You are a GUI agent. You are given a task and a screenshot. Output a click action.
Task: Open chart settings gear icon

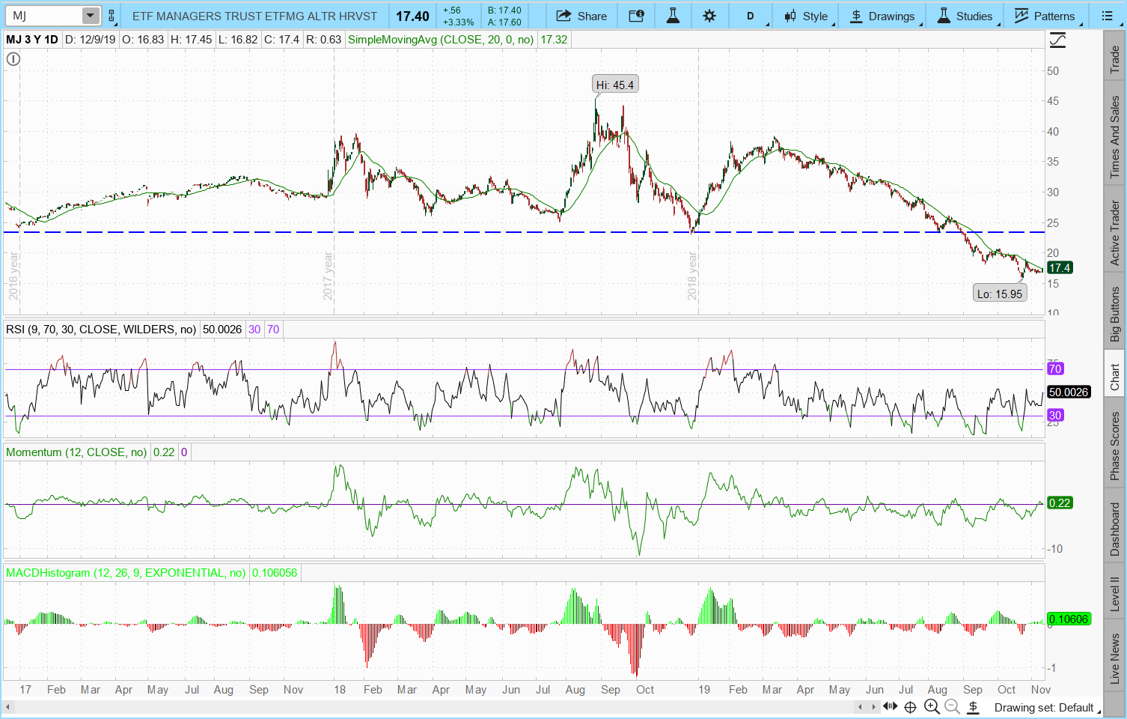coord(709,16)
